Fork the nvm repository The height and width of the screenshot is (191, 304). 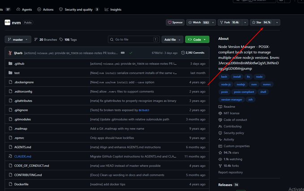pyautogui.click(x=230, y=22)
